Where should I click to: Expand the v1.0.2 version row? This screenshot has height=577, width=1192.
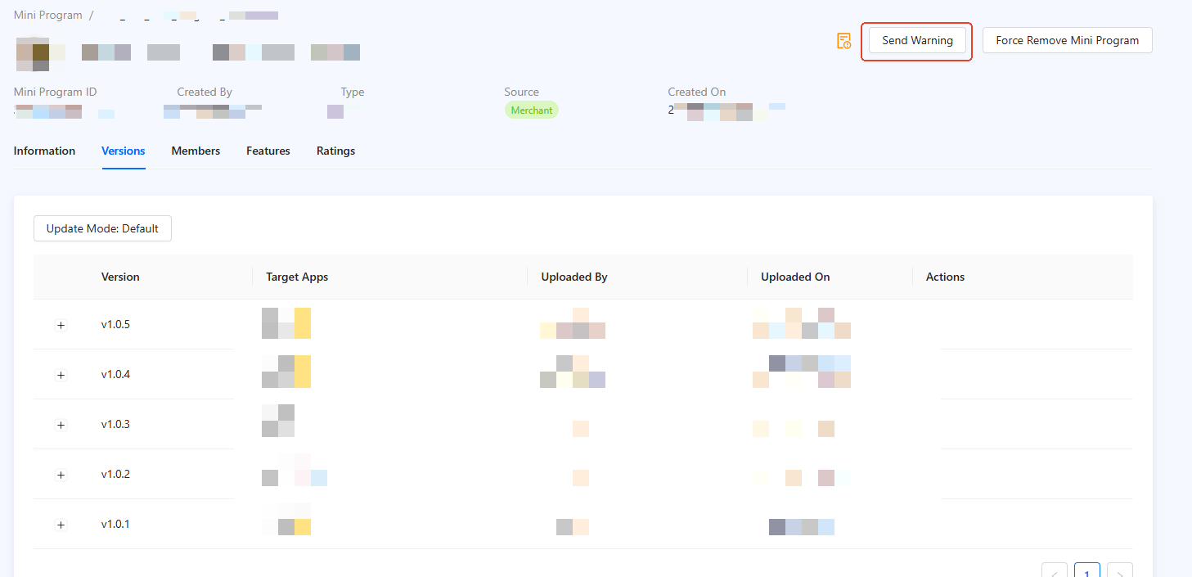61,475
